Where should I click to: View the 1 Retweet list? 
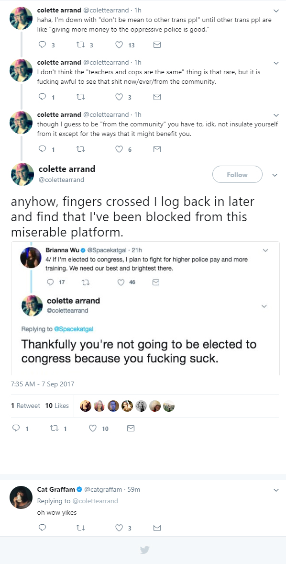pos(25,406)
